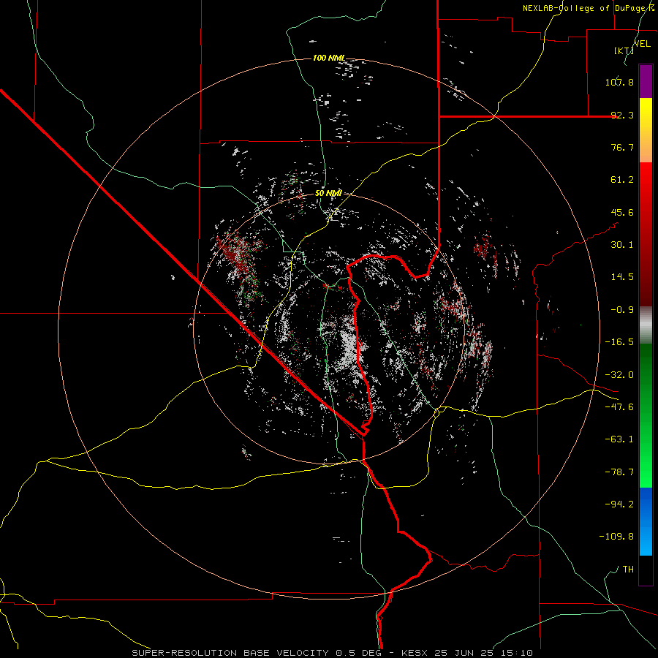Click the -16.5 velocity scale label
Screen dimensions: 658x658
pos(619,342)
